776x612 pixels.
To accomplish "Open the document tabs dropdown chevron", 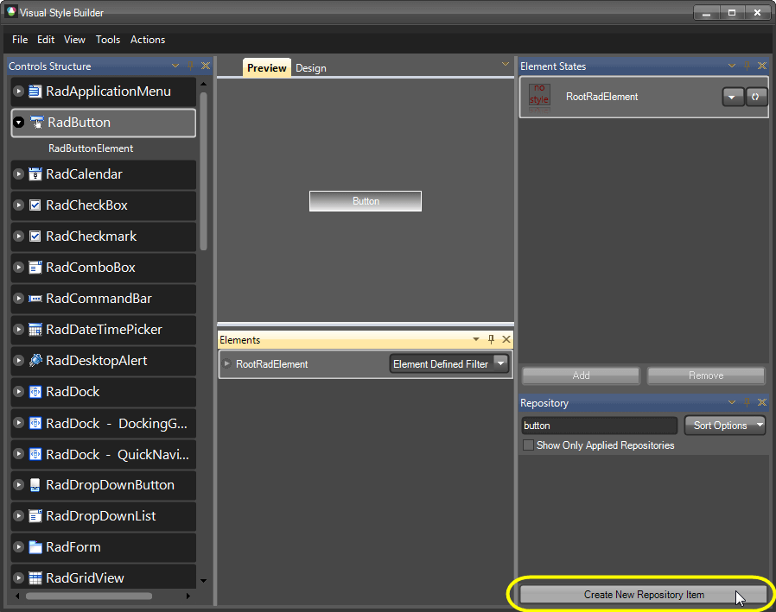I will coord(506,64).
